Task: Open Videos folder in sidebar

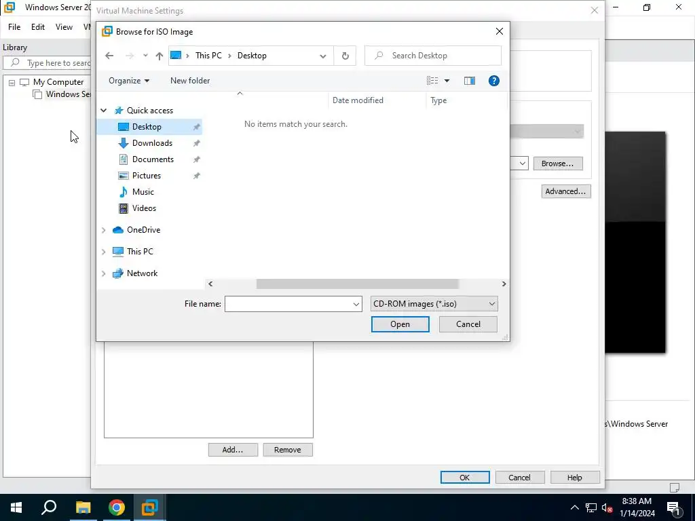Action: pos(144,208)
